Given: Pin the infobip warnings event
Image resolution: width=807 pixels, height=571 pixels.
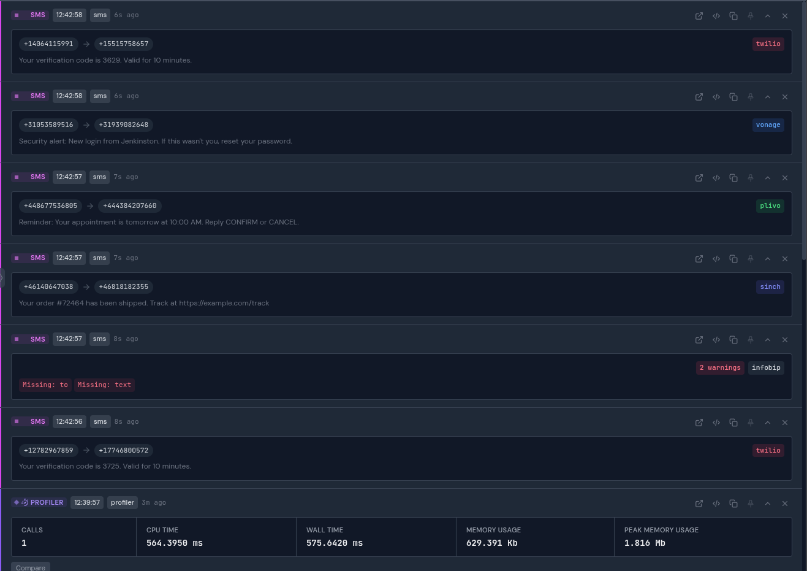Looking at the screenshot, I should click(751, 339).
